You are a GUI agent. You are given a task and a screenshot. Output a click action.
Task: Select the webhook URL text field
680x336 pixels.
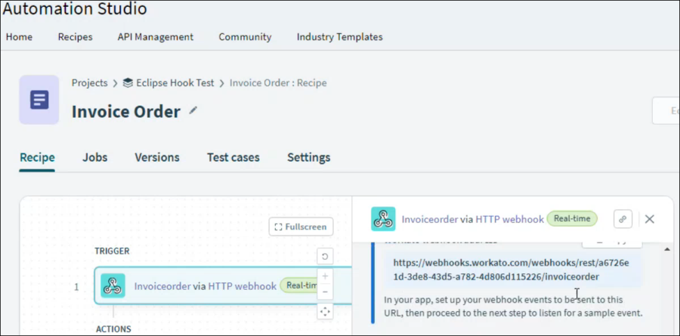[512, 270]
